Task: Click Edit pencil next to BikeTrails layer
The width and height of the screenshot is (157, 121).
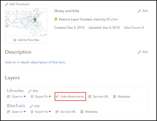Action: click(31, 106)
